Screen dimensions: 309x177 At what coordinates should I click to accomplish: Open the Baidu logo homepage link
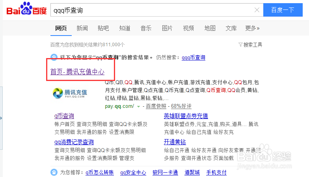26,9
